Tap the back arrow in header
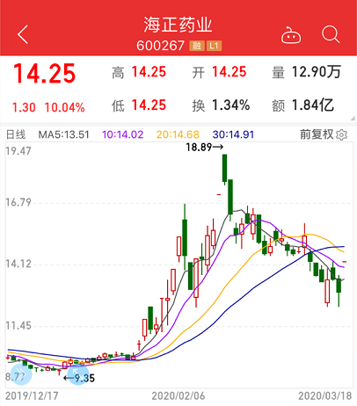Image resolution: width=357 pixels, height=406 pixels. pos(23,34)
